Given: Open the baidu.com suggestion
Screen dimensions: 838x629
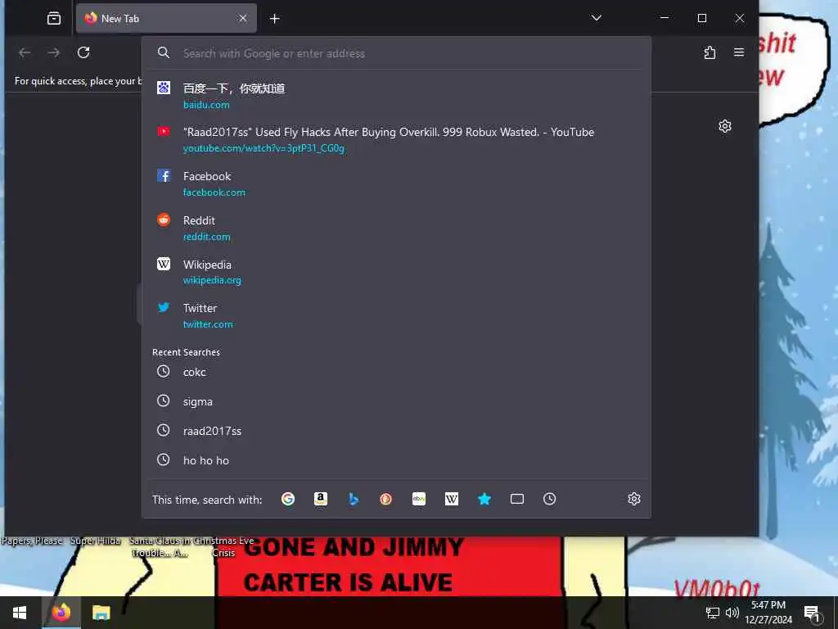Looking at the screenshot, I should tap(396, 96).
